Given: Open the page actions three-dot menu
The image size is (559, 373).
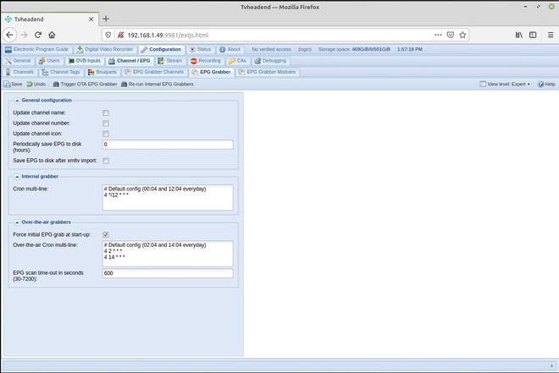Looking at the screenshot, I should (438, 35).
